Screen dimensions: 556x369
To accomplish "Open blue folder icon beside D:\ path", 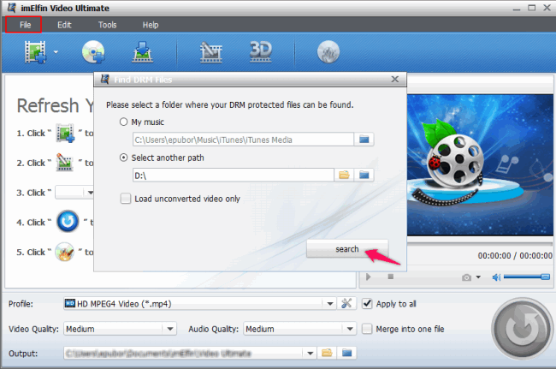I will click(x=364, y=175).
